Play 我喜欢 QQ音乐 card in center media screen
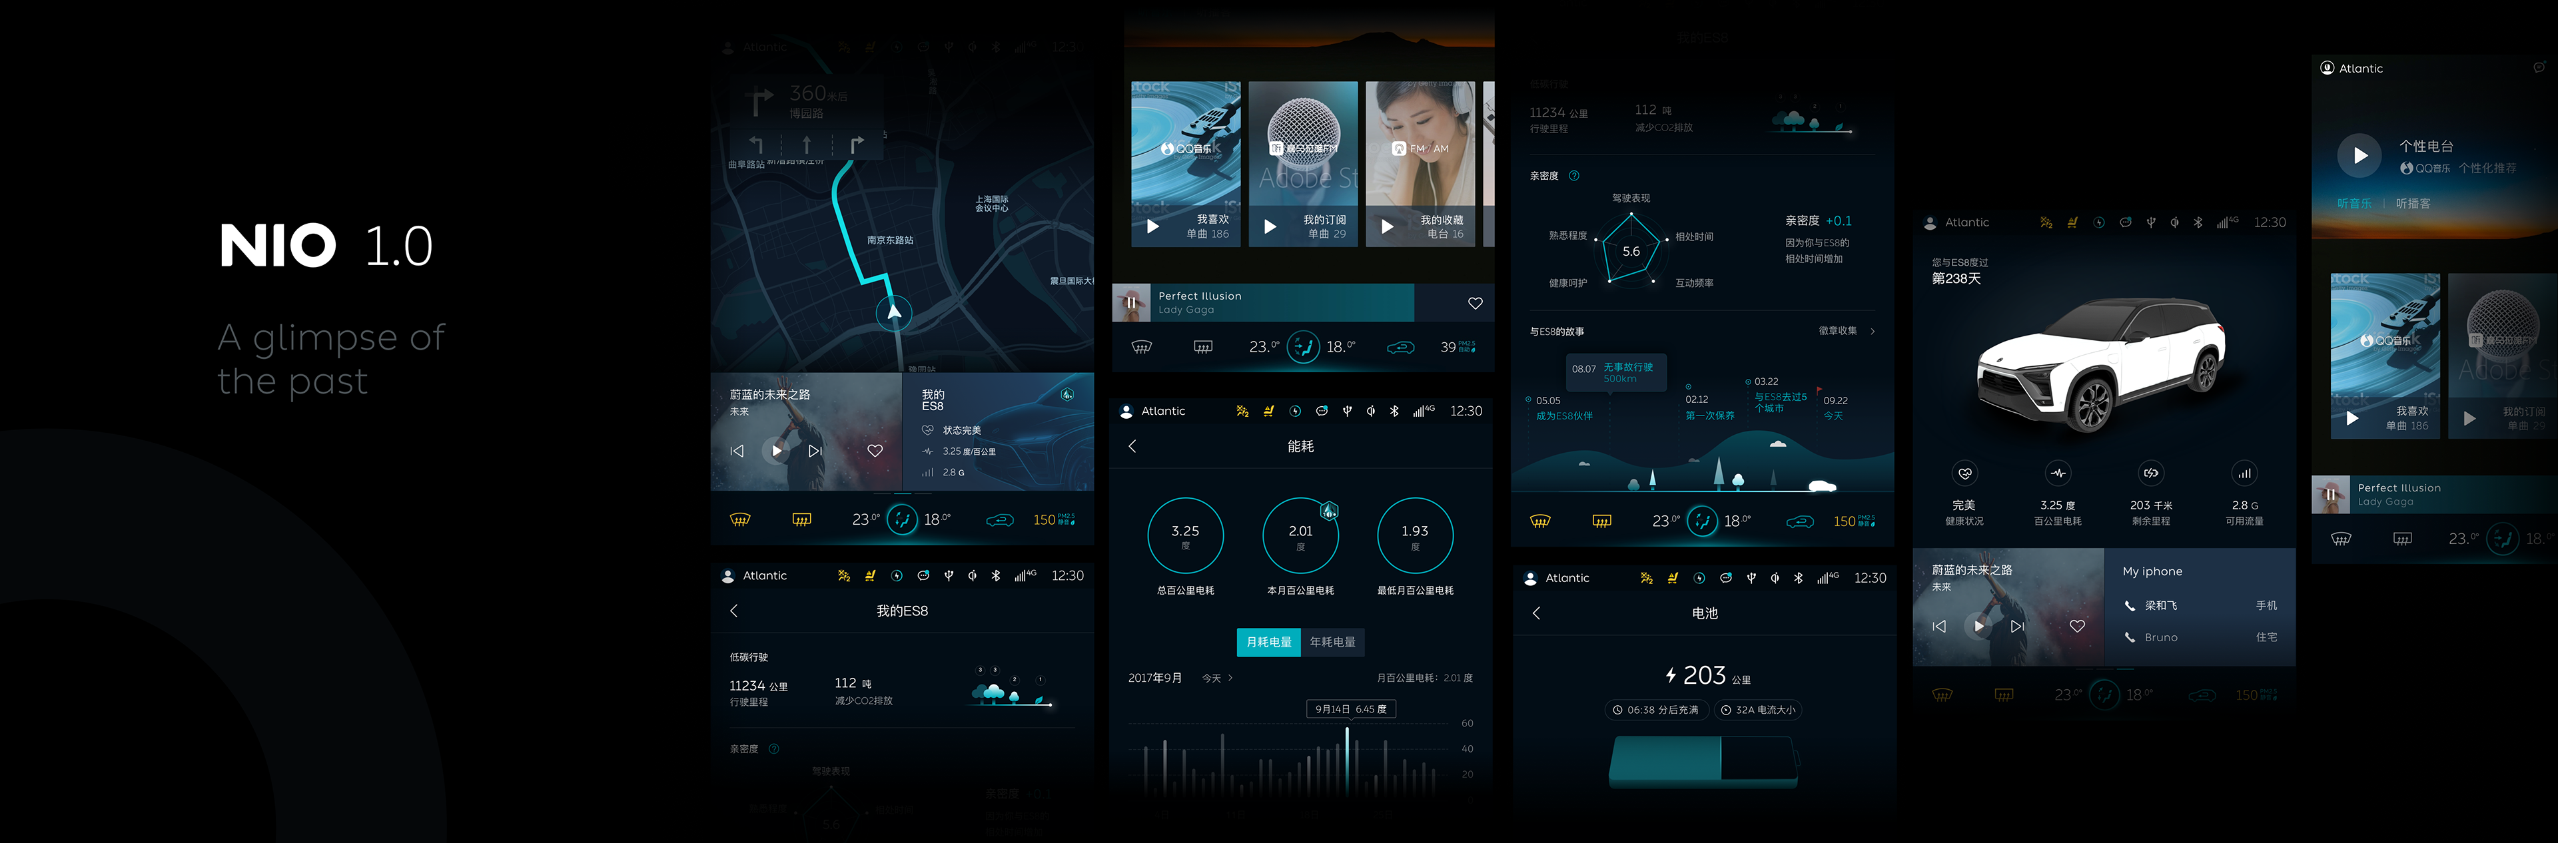 1153,226
